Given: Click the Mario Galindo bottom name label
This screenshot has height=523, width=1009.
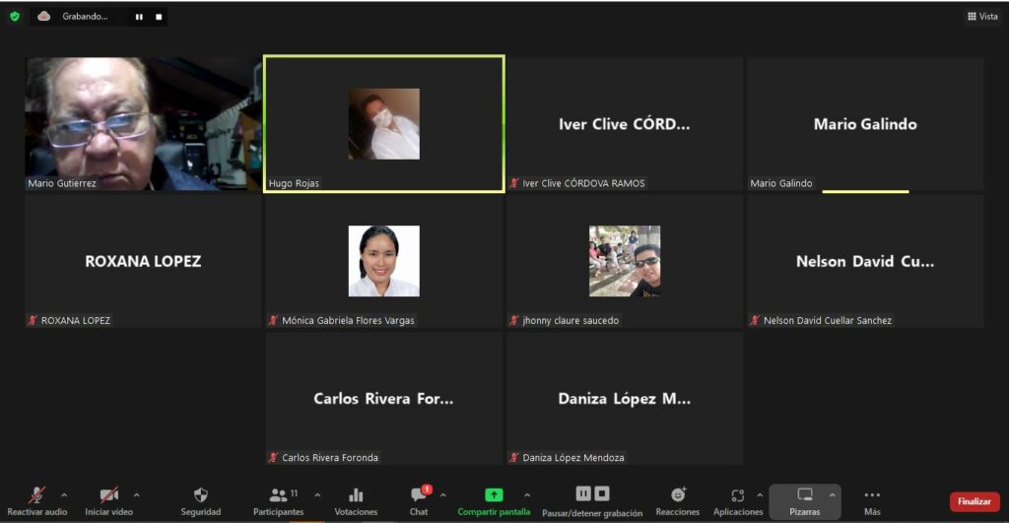Looking at the screenshot, I should point(781,183).
